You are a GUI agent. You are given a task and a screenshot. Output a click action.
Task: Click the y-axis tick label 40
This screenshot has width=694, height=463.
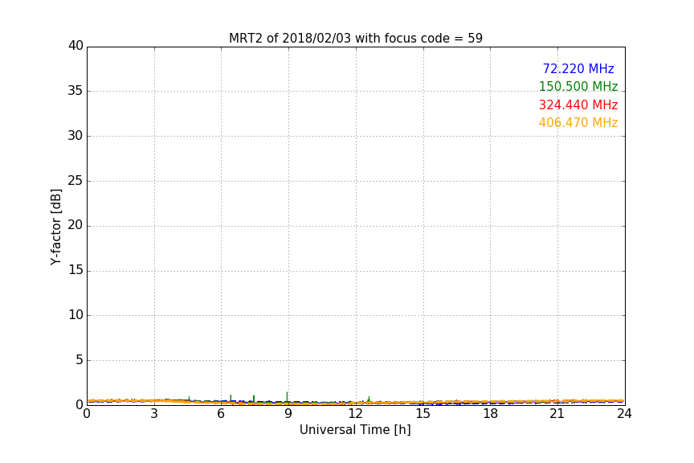(76, 46)
